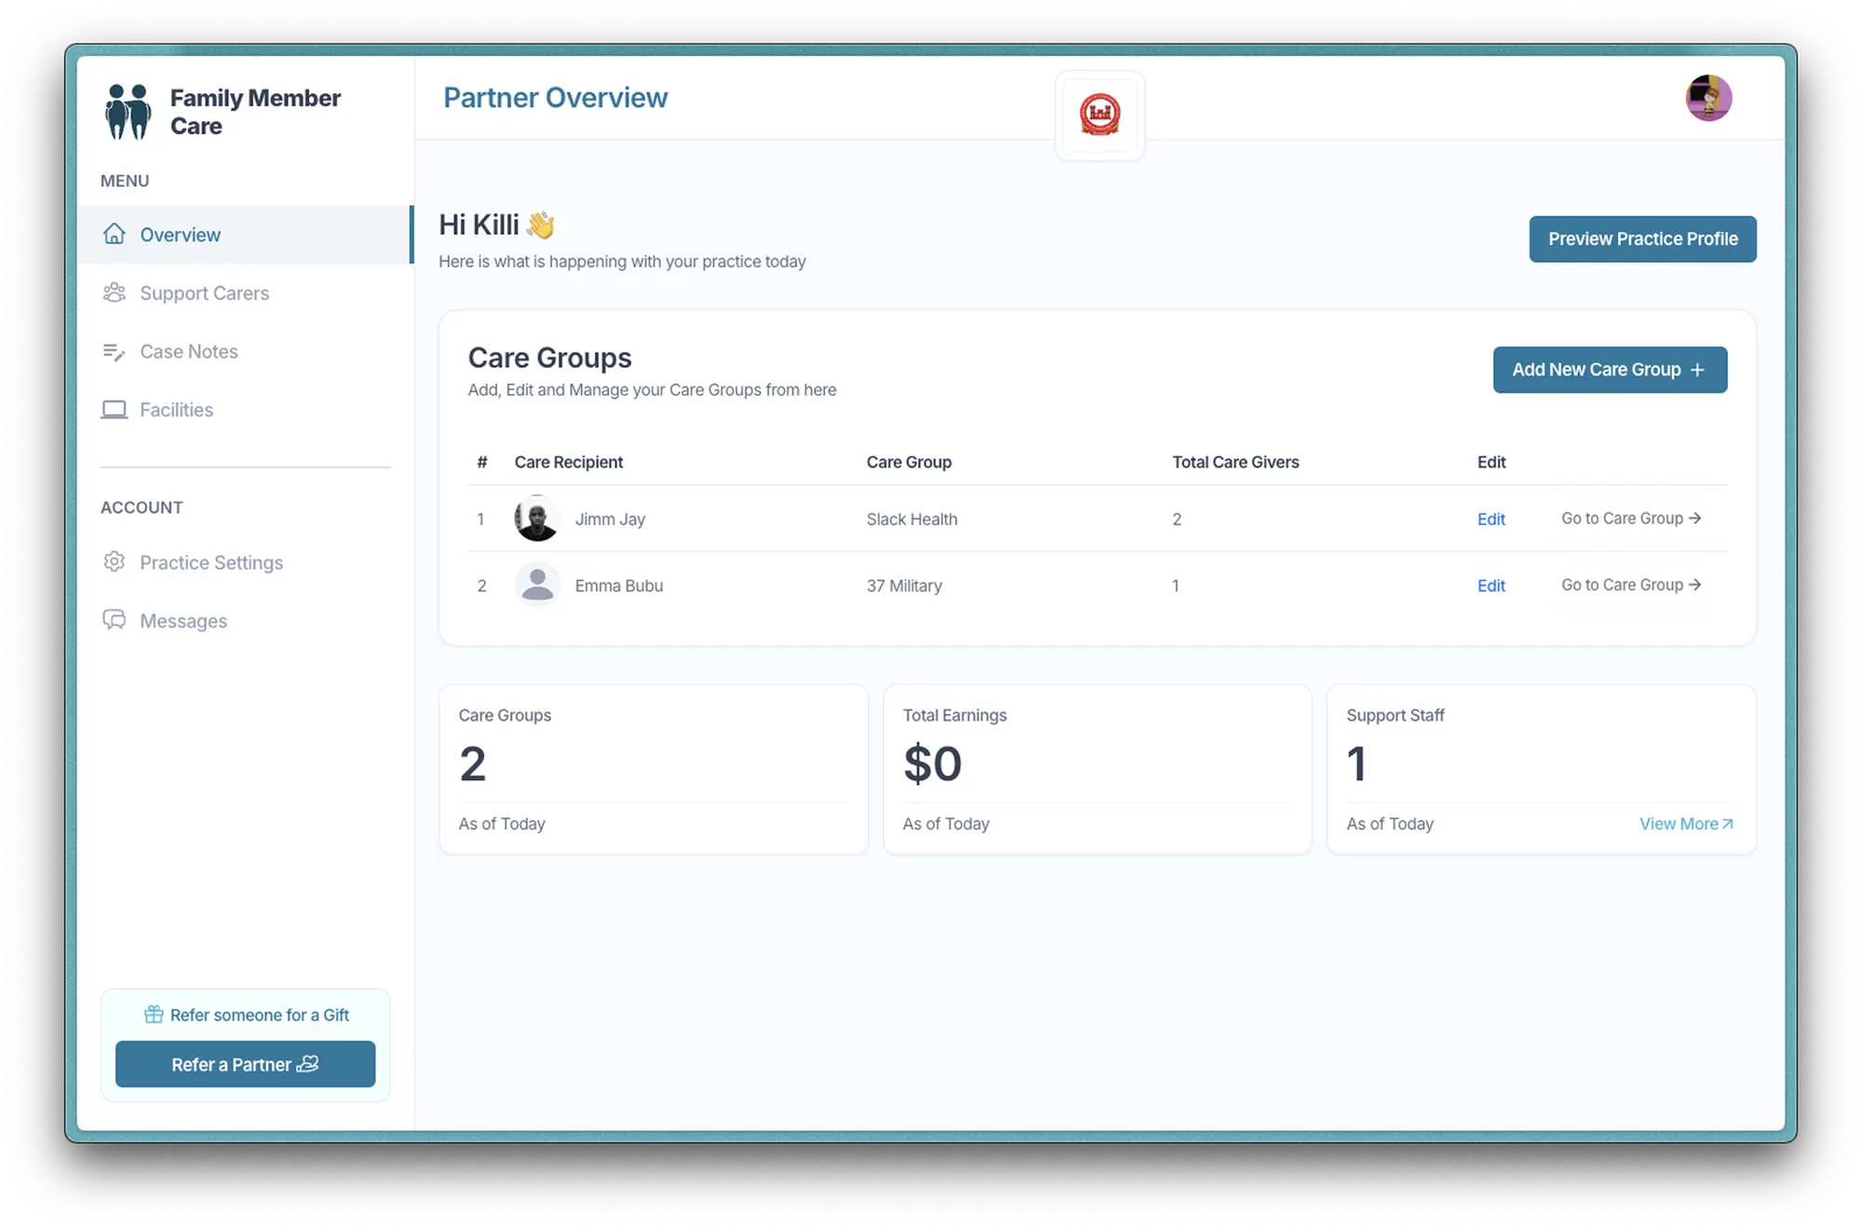Click the Case Notes pencil icon
Image resolution: width=1862 pixels, height=1229 pixels.
tap(114, 351)
